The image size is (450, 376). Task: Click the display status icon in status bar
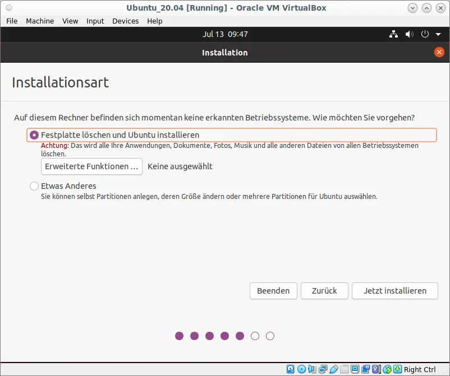click(x=355, y=369)
